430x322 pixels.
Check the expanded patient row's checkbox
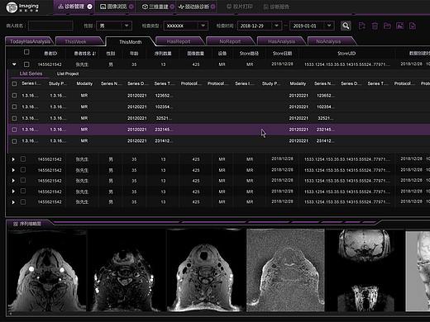click(x=26, y=64)
